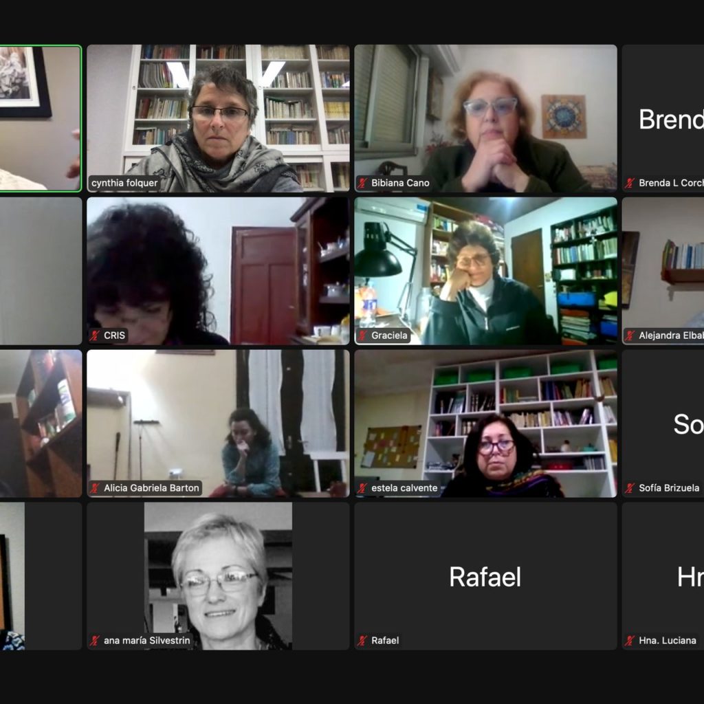Click Alicia Gabriela Barton's muted mic icon
Image resolution: width=704 pixels, height=704 pixels.
(x=95, y=488)
